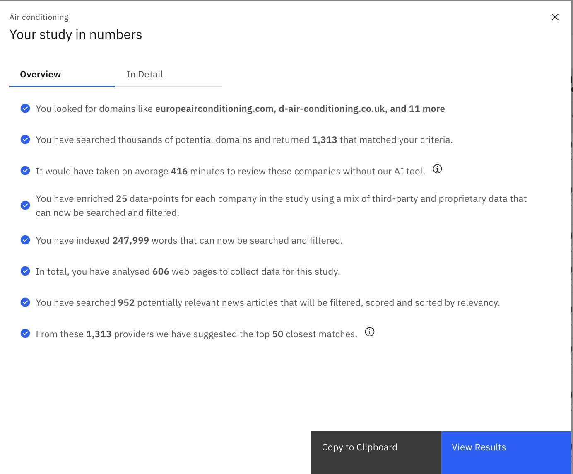Click check icon beside enriched data-points line

click(25, 206)
